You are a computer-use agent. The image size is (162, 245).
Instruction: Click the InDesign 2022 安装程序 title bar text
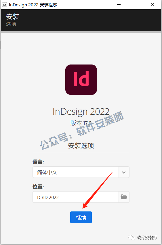[x=33, y=5]
